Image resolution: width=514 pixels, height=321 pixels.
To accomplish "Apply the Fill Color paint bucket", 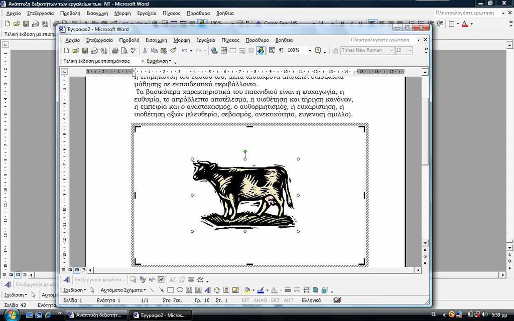I will click(x=247, y=290).
